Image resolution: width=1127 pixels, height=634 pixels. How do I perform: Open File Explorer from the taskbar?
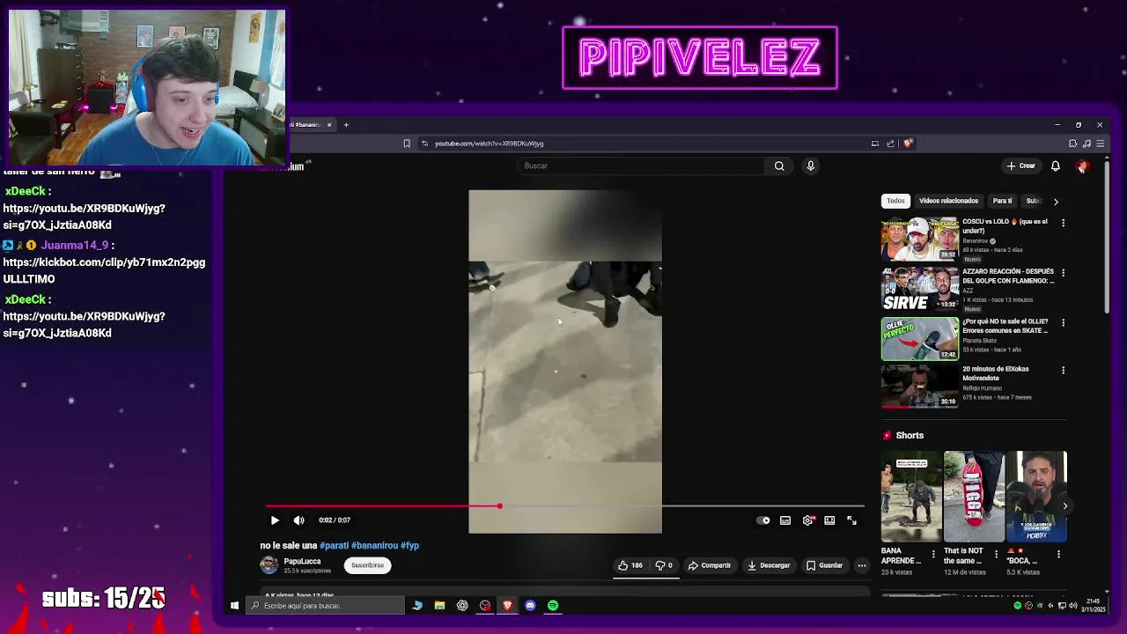coord(439,606)
